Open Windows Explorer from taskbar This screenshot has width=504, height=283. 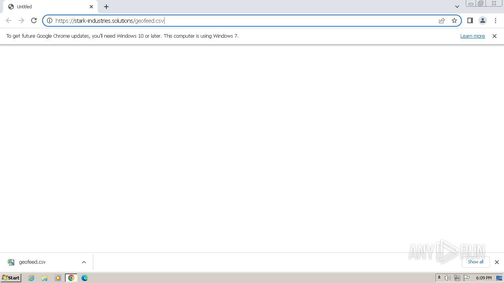tap(44, 278)
